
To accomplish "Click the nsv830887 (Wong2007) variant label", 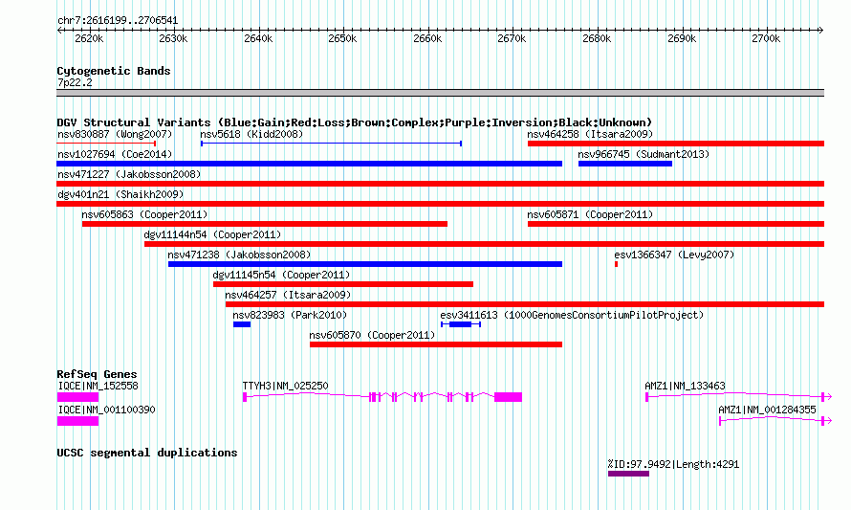I will coord(115,134).
